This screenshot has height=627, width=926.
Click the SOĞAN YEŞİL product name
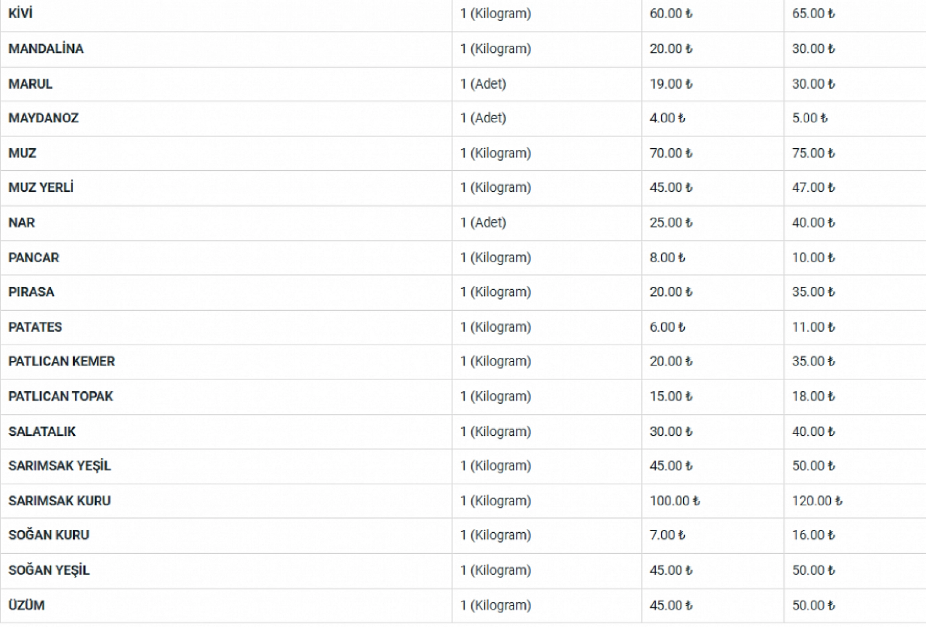point(49,570)
